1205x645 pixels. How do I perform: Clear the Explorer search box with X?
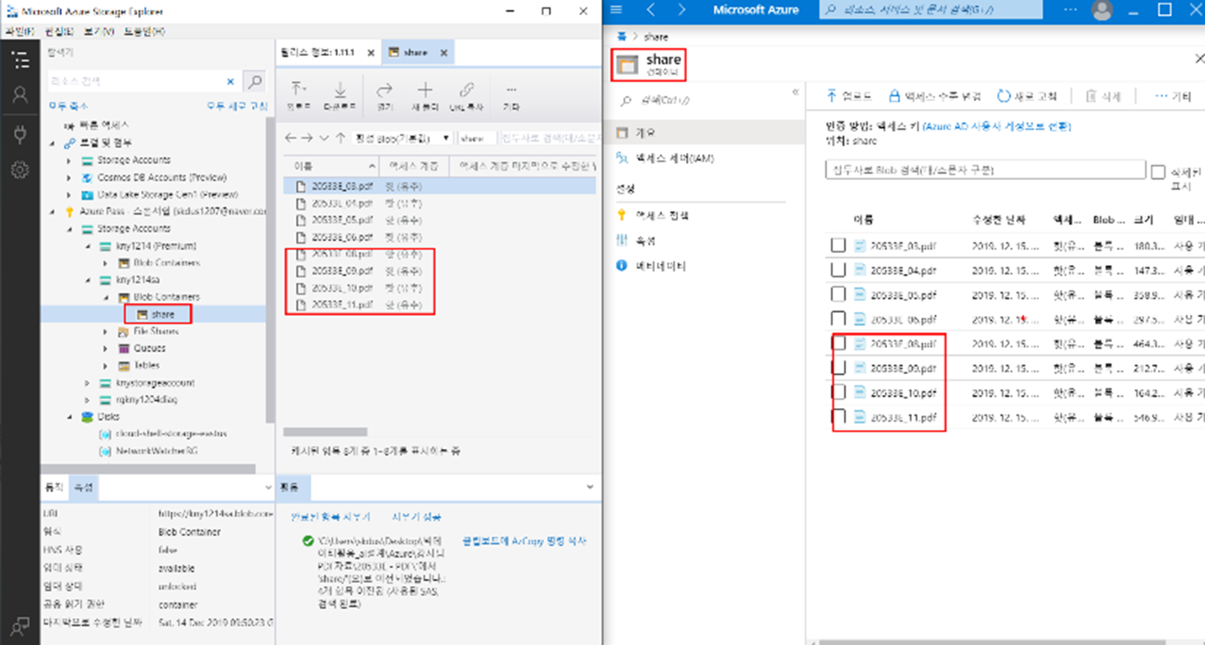coord(230,81)
